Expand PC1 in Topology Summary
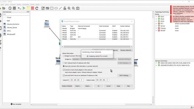The image size is (194, 109). pos(156,24)
